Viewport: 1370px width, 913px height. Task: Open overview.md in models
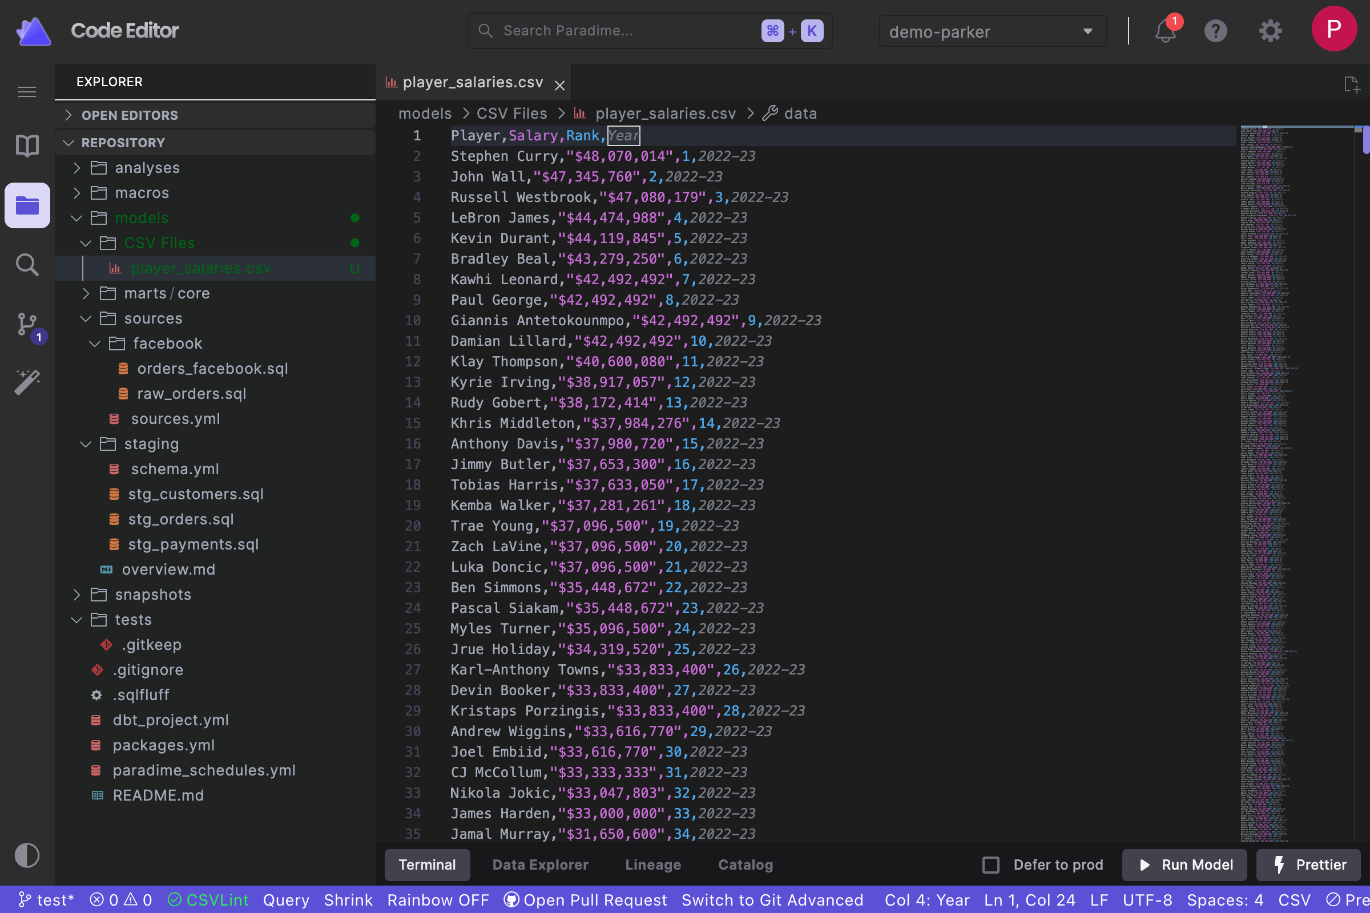(168, 569)
